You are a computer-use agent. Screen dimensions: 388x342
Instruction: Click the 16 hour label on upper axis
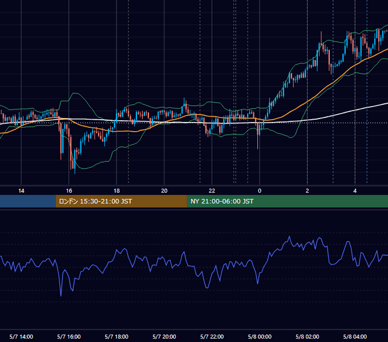pos(69,191)
